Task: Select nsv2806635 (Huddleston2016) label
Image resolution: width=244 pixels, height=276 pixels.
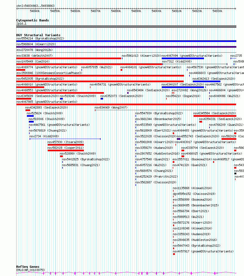Action: [195, 240]
